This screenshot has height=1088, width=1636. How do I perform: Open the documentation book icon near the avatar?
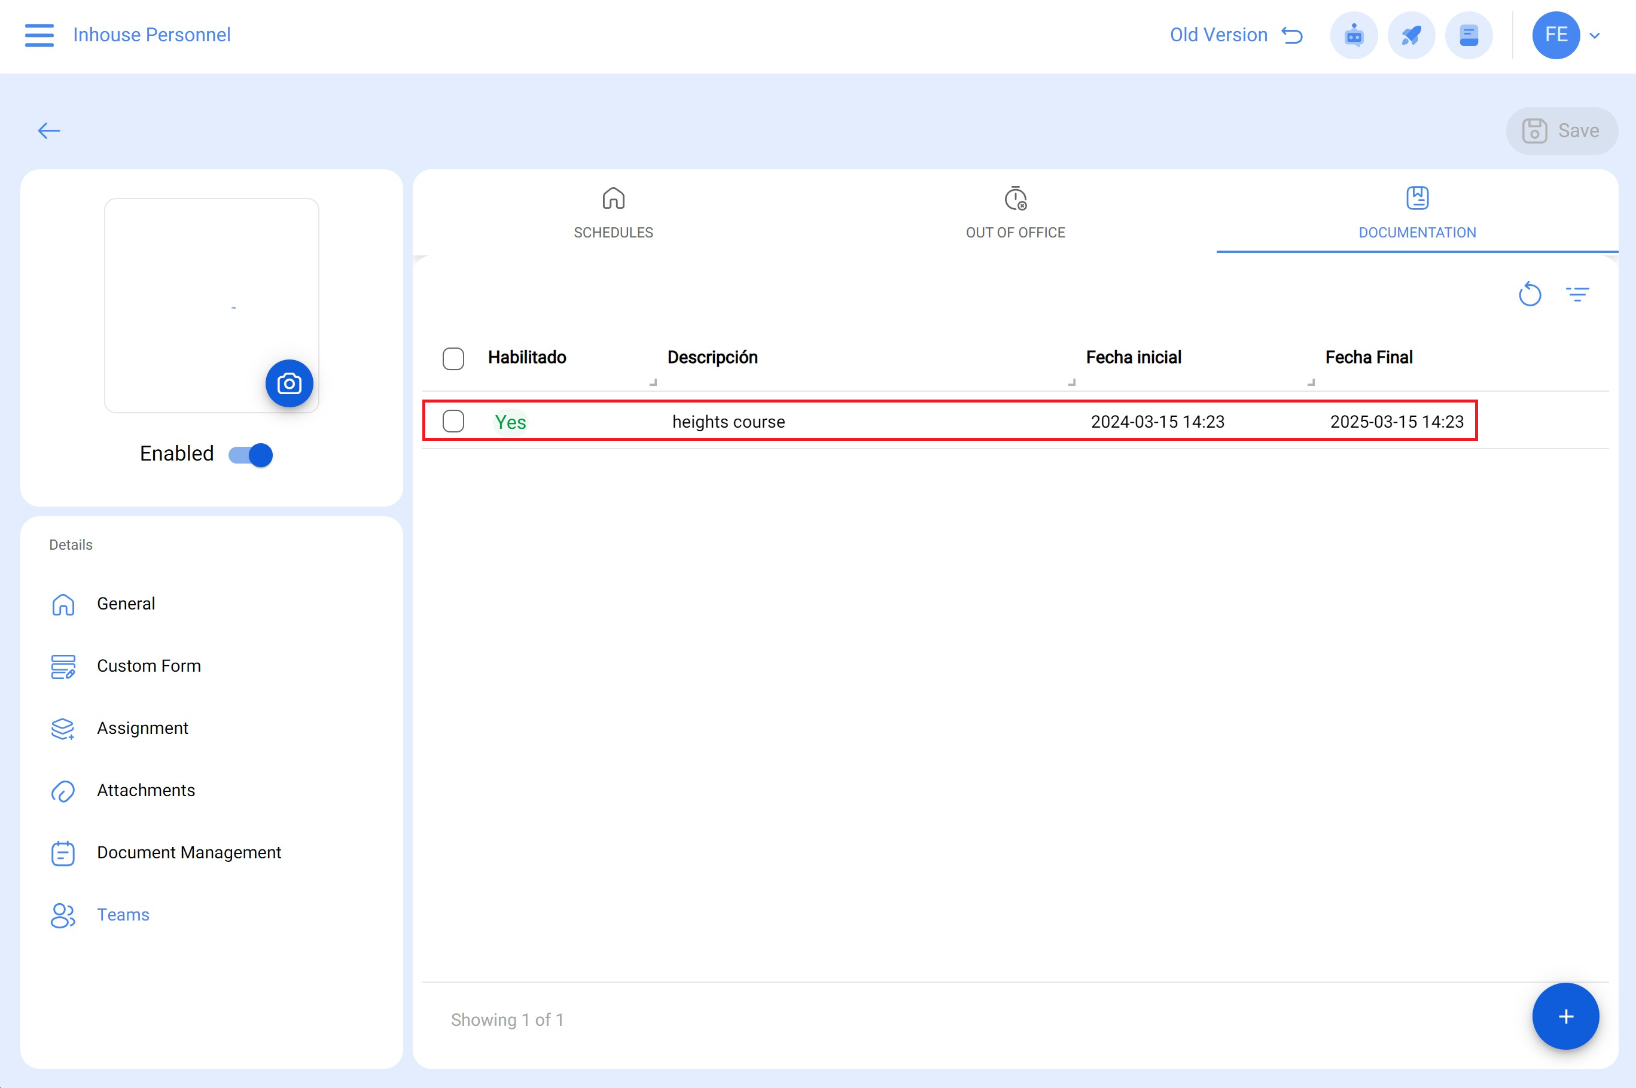pos(1470,35)
